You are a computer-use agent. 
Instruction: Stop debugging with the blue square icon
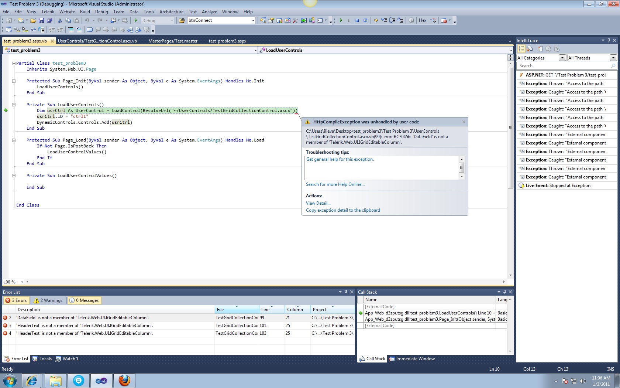357,21
